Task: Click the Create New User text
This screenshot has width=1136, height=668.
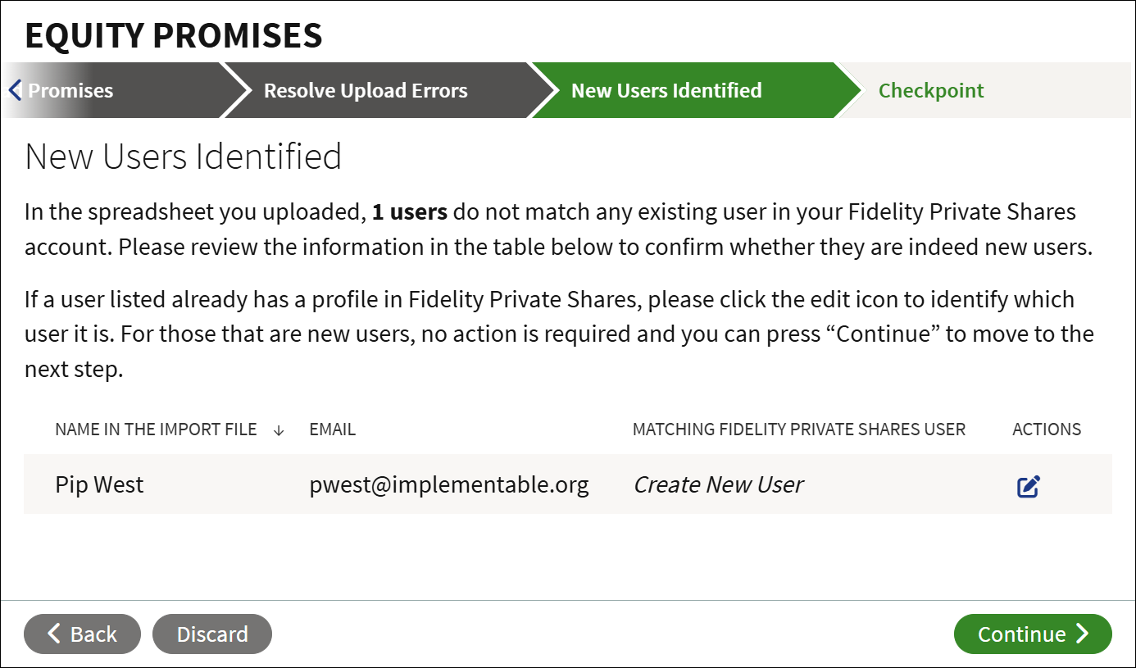Action: [718, 485]
